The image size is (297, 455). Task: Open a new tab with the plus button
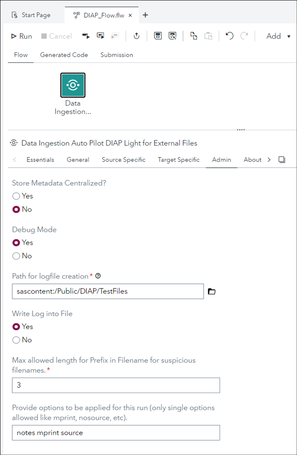(x=145, y=15)
